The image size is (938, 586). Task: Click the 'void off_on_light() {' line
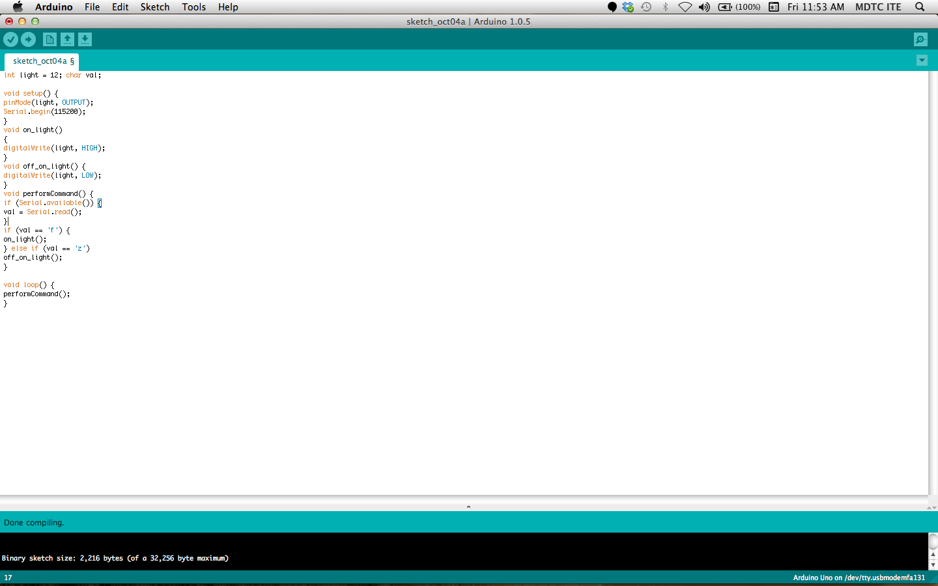point(44,167)
